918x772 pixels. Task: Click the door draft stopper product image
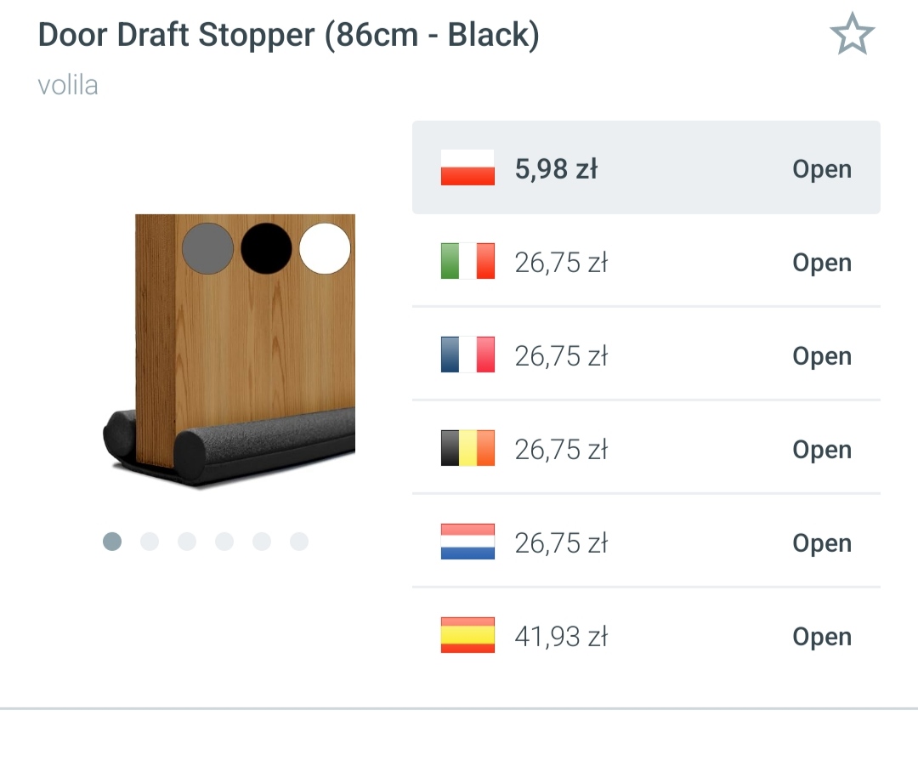tap(229, 350)
